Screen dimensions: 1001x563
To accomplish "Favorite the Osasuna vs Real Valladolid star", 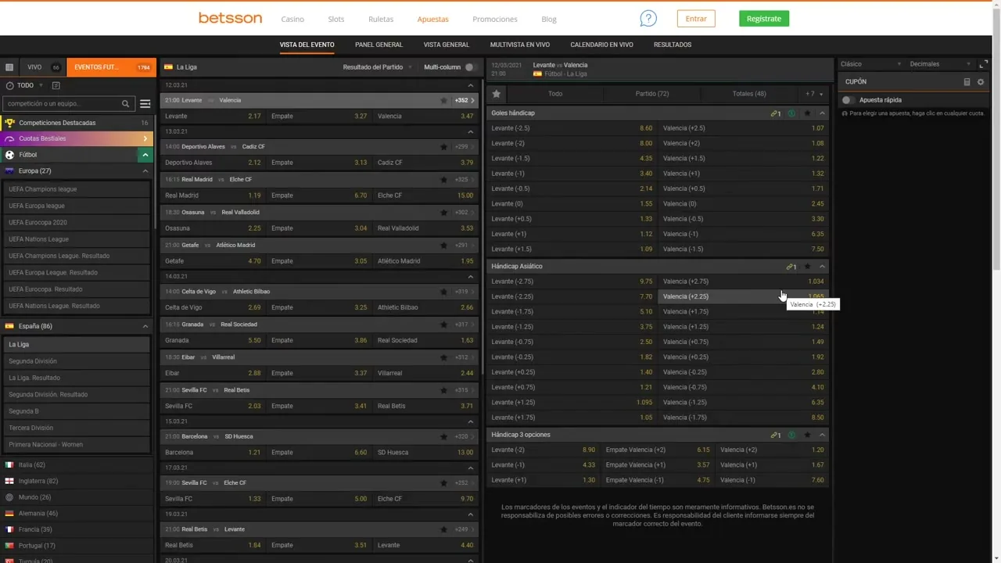I will tap(444, 212).
